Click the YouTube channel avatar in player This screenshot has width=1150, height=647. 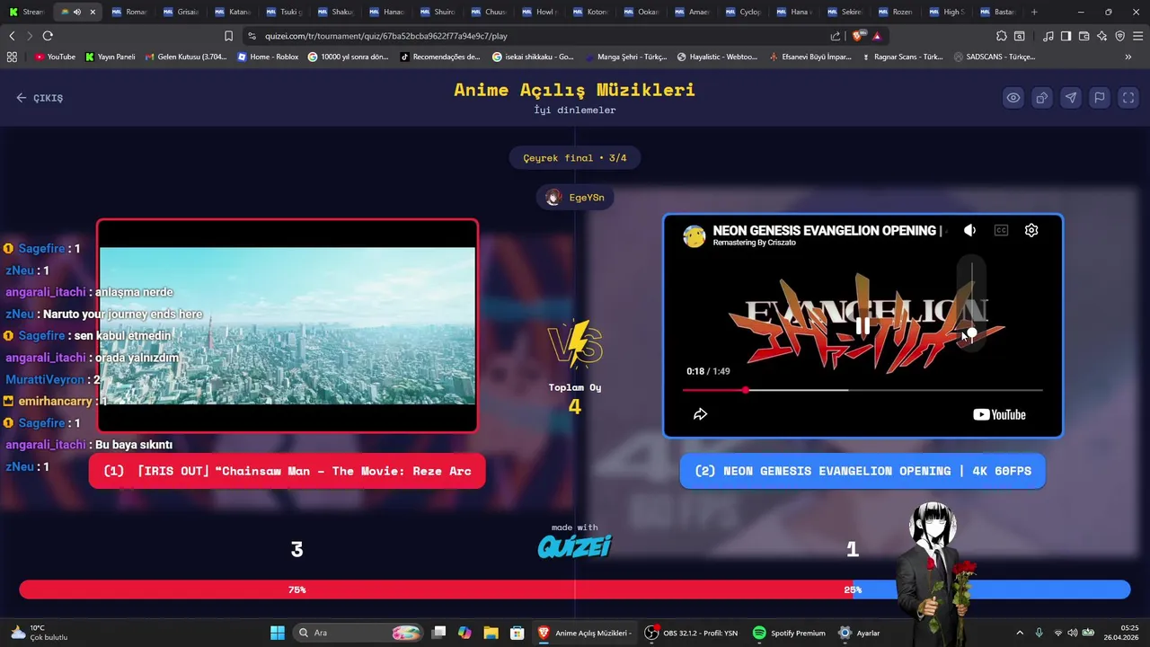[x=694, y=235]
